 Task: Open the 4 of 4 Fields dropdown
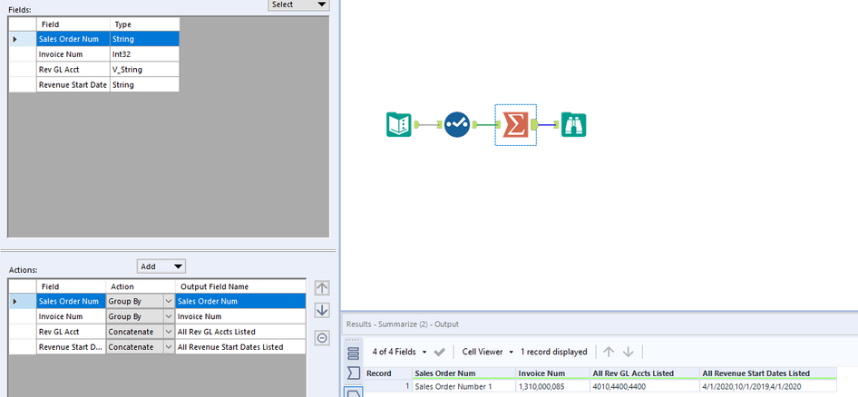399,352
